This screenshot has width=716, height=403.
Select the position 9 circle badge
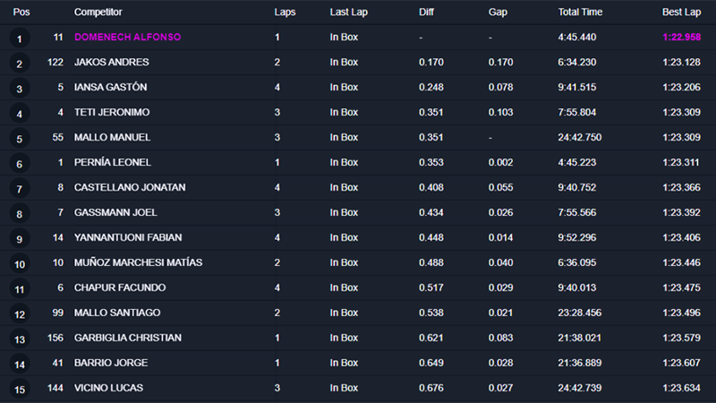(x=19, y=239)
